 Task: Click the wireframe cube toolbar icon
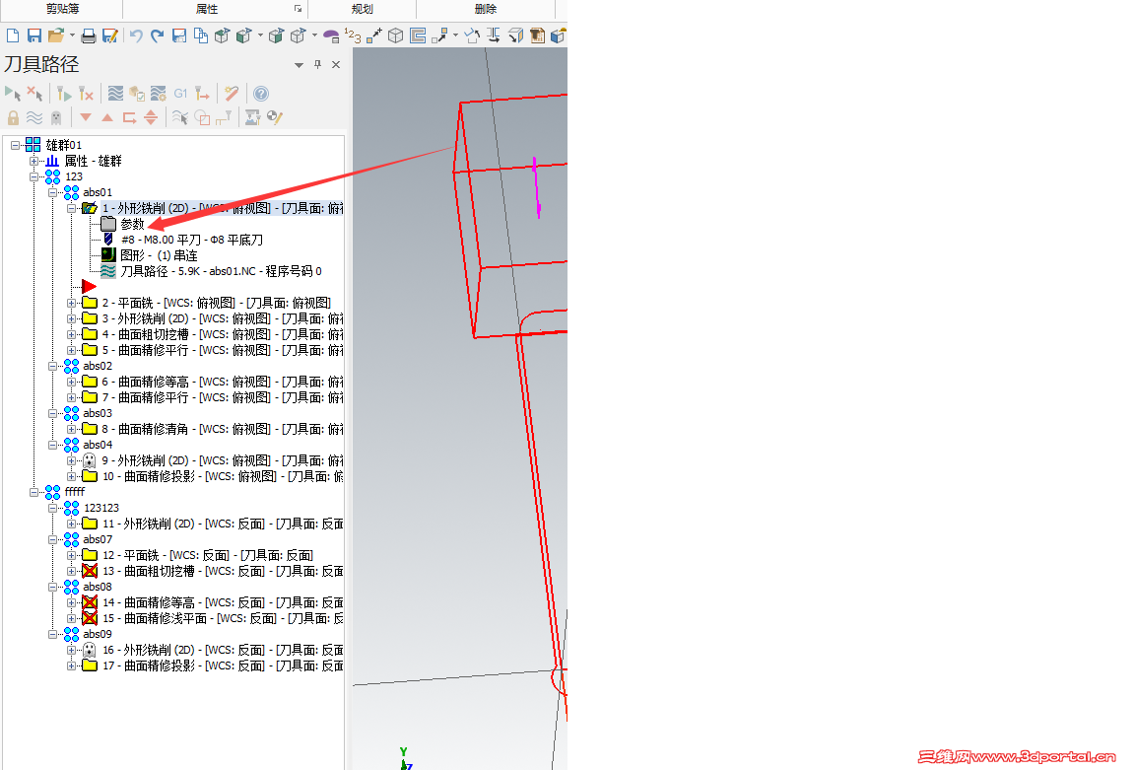[395, 35]
